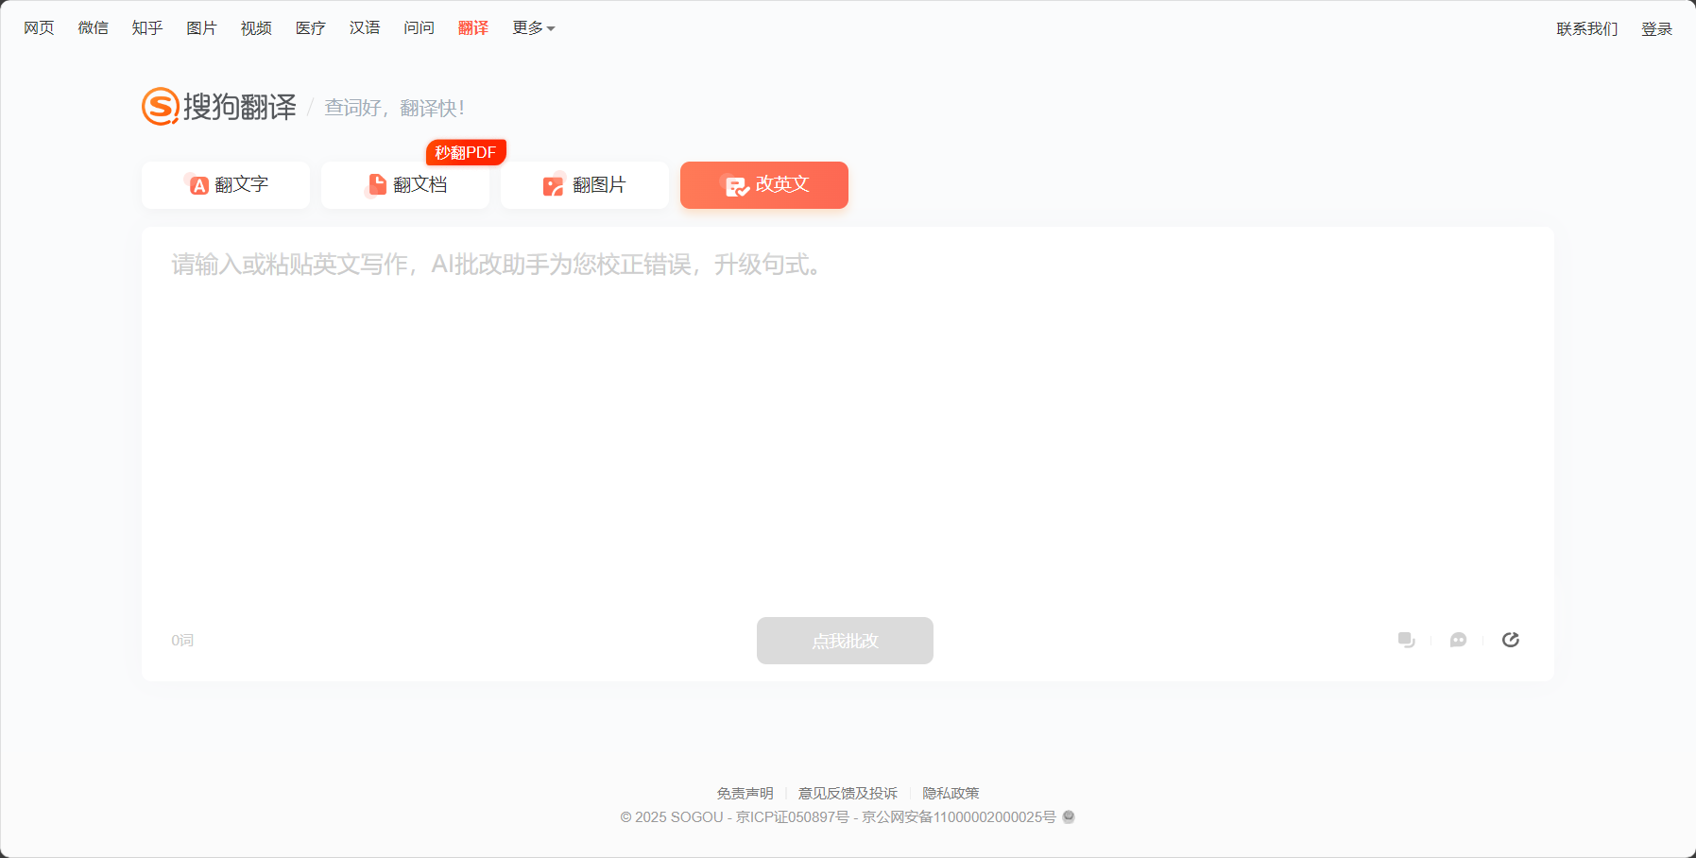Expand the 更多 dropdown menu
This screenshot has width=1696, height=858.
click(x=534, y=28)
